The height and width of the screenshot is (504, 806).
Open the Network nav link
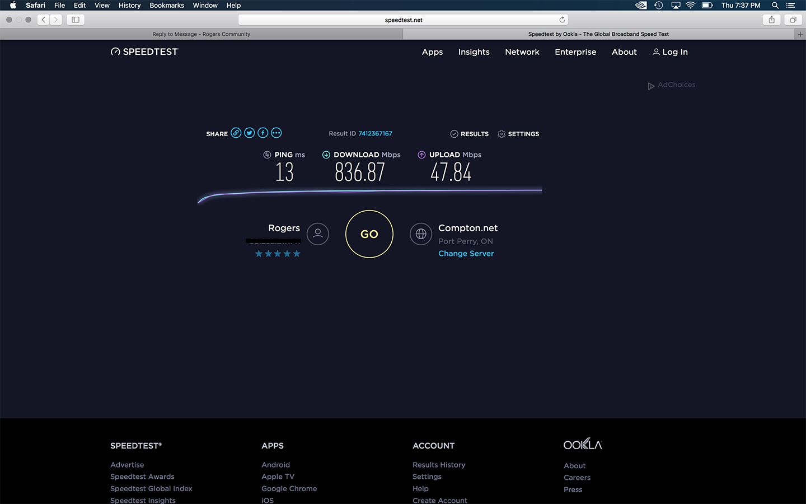pos(522,52)
